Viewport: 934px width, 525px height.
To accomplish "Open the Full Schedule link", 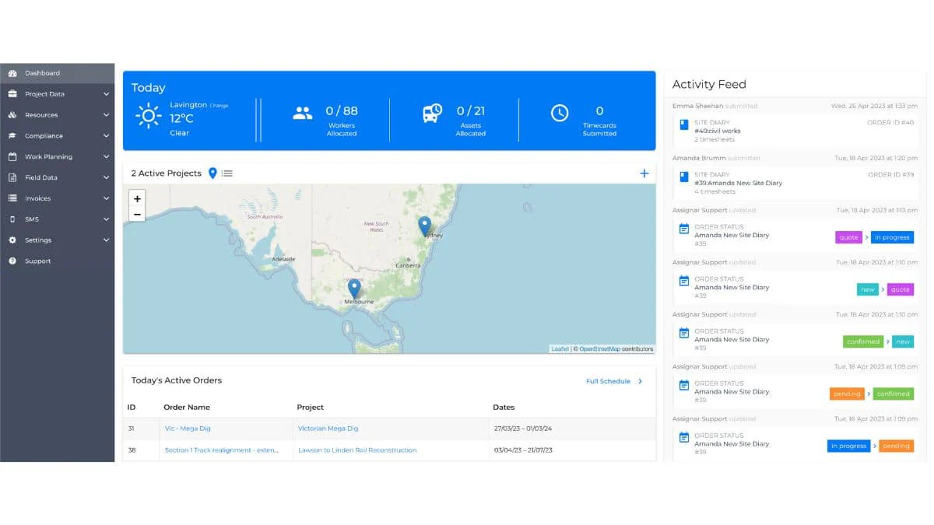I will [x=608, y=381].
